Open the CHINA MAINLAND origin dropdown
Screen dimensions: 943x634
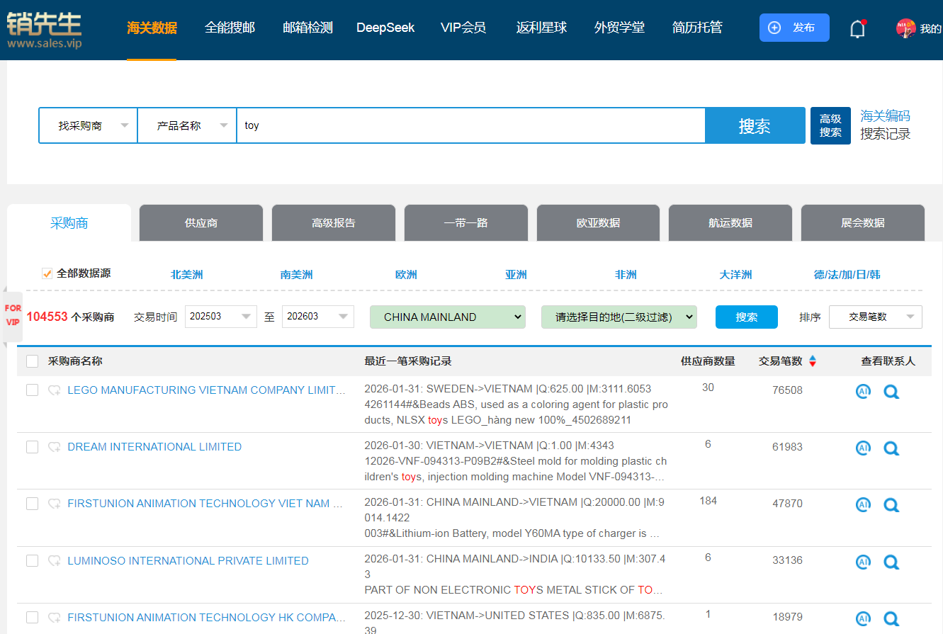pos(448,317)
